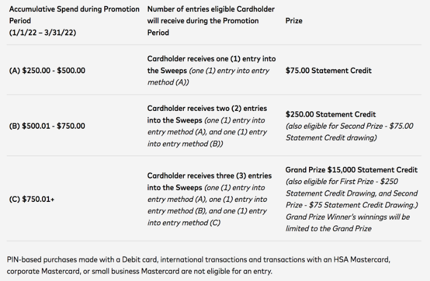This screenshot has height=281, width=430.
Task: Click the Grand Prize $15,000 Statement Credit text
Action: pos(352,170)
